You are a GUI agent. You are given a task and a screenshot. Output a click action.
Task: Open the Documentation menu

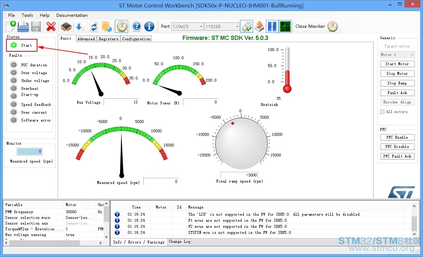72,15
